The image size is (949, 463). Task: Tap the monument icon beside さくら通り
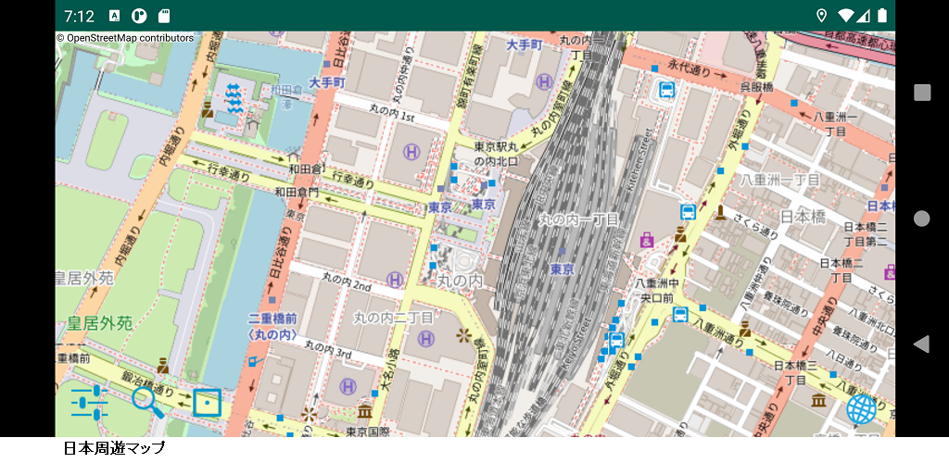(721, 213)
